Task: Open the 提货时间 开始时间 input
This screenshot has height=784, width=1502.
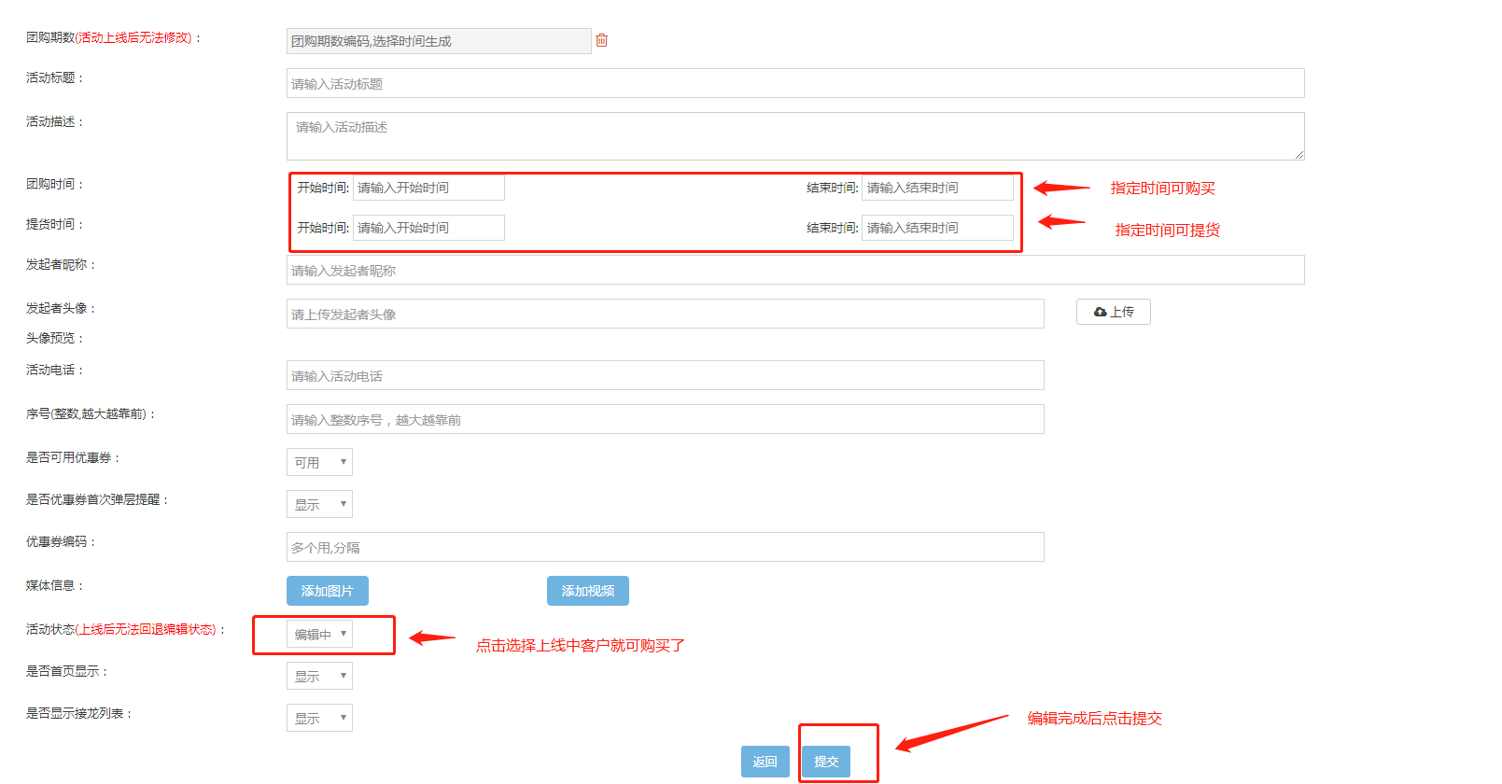Action: pyautogui.click(x=428, y=228)
